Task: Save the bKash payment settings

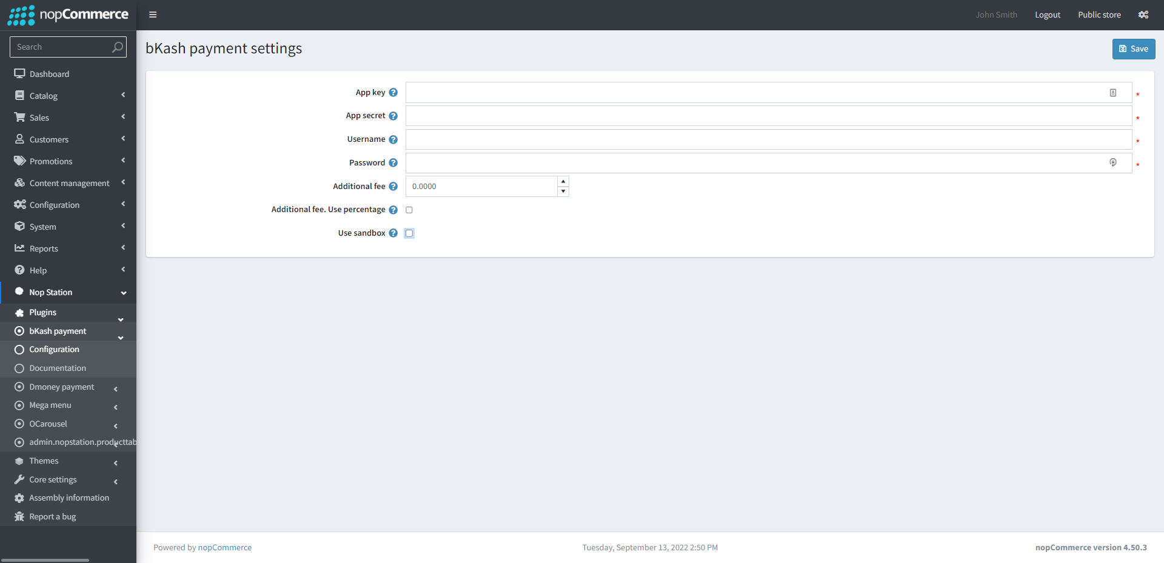Action: pyautogui.click(x=1134, y=49)
